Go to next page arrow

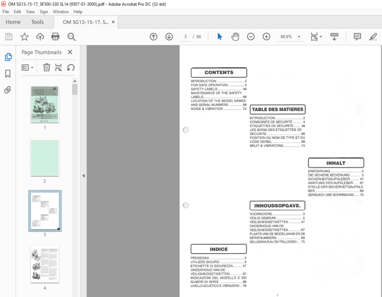click(169, 37)
